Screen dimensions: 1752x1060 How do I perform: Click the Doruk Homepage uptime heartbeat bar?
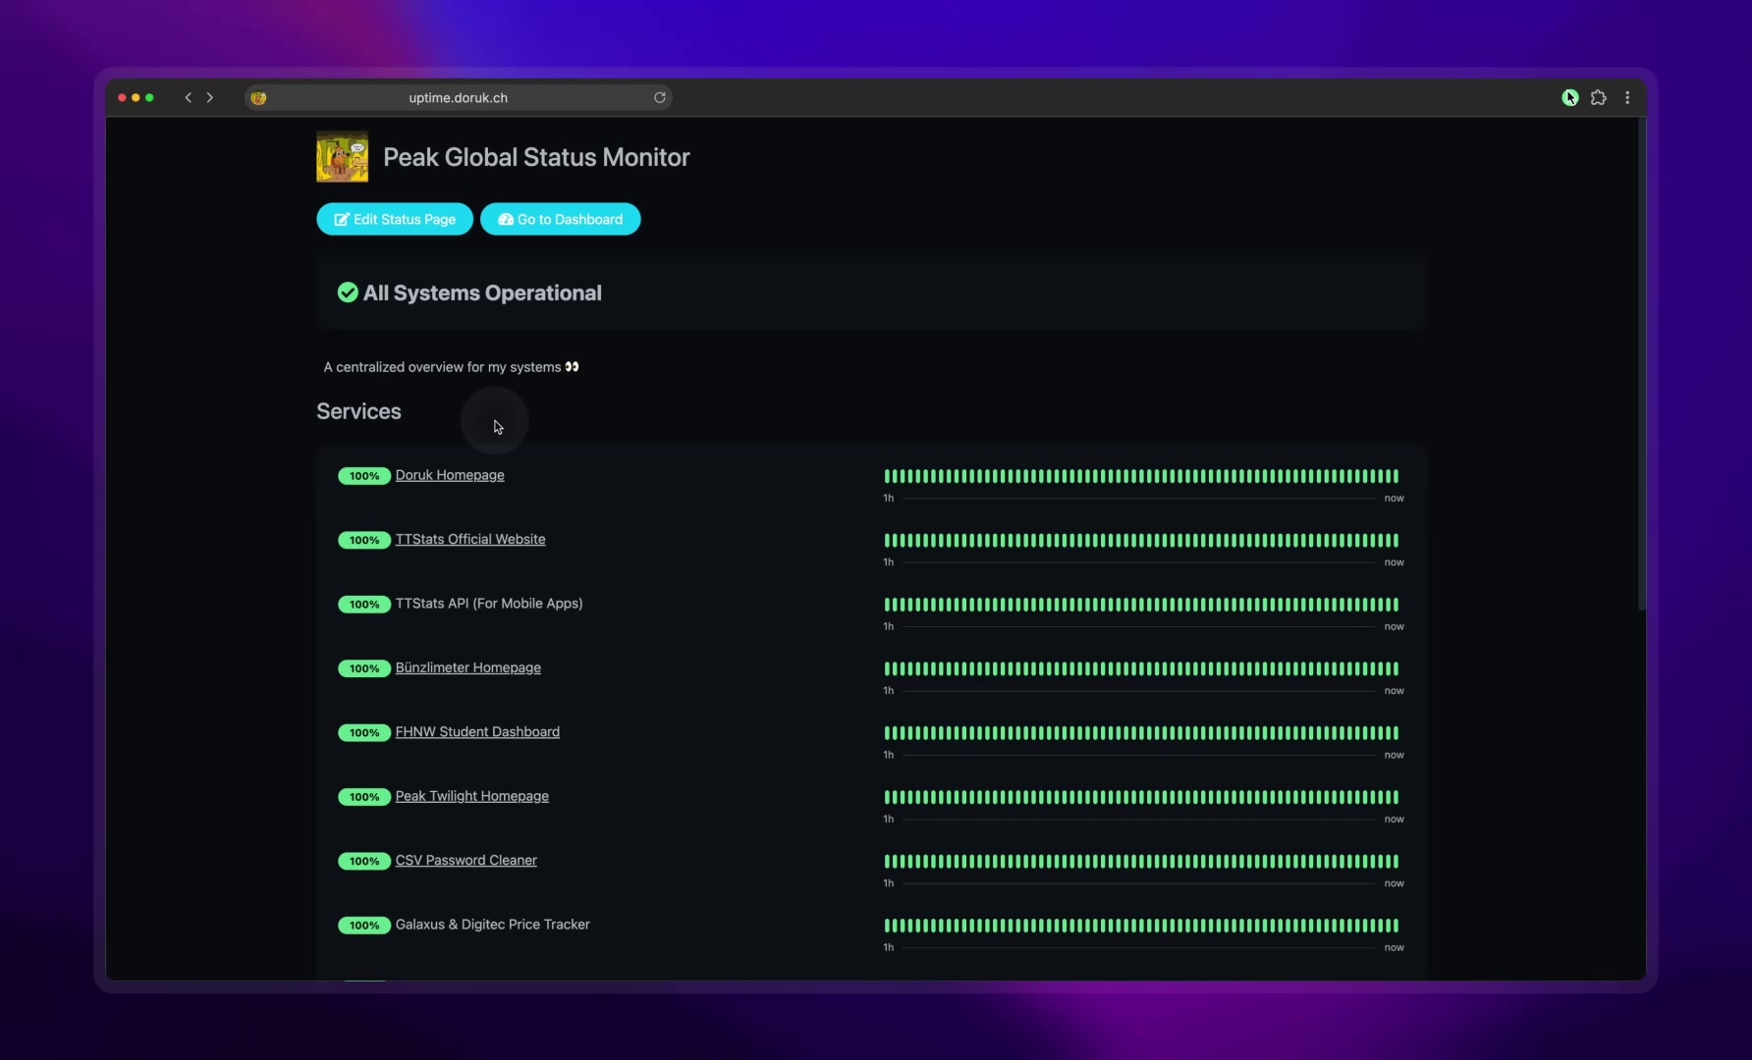point(1141,476)
